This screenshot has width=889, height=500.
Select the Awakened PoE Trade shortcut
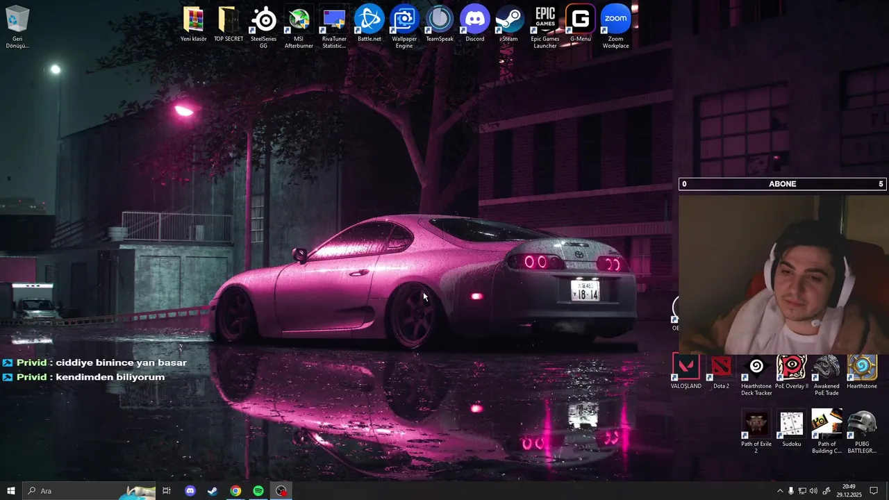point(826,375)
